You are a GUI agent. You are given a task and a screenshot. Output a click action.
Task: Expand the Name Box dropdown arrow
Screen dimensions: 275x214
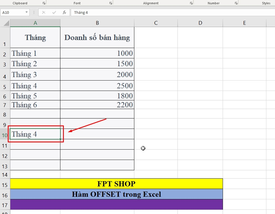(x=26, y=12)
